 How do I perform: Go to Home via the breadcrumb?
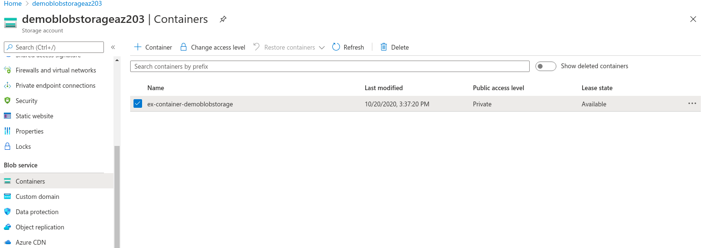coord(13,3)
